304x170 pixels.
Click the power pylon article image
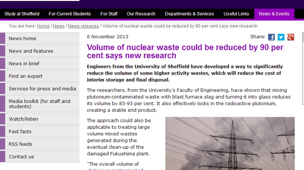click(230, 144)
